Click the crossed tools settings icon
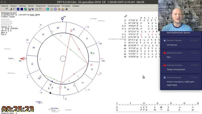The width and height of the screenshot is (202, 114). pyautogui.click(x=59, y=9)
